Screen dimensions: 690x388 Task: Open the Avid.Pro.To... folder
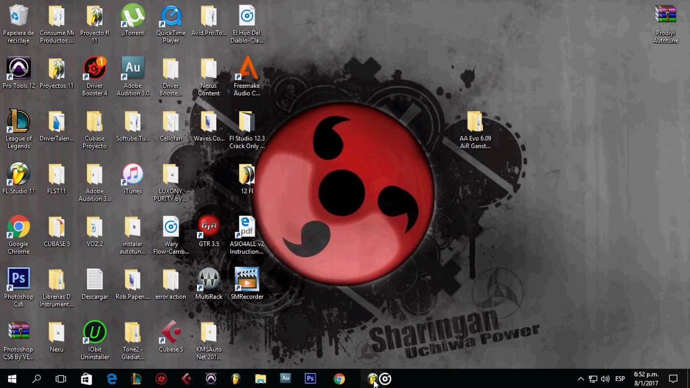coord(209,21)
